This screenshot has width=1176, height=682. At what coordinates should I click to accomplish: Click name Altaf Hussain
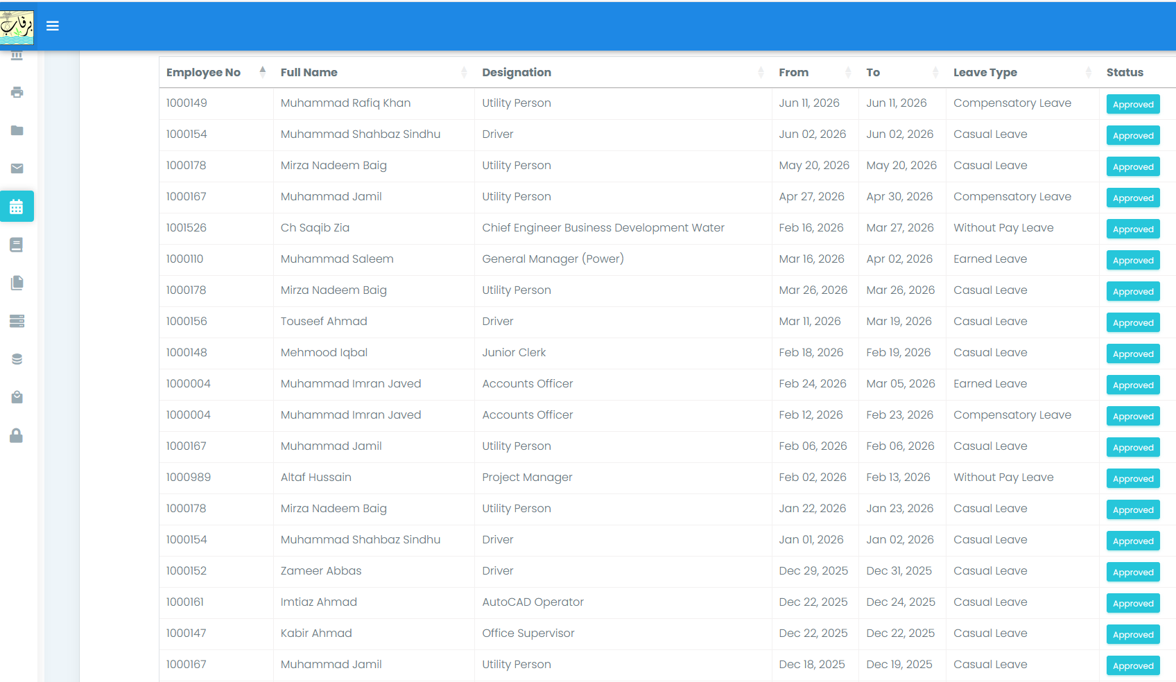(x=316, y=477)
